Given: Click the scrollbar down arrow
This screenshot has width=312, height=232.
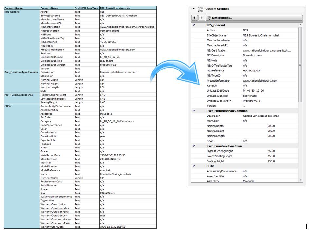Looking at the screenshot, I should [300, 180].
